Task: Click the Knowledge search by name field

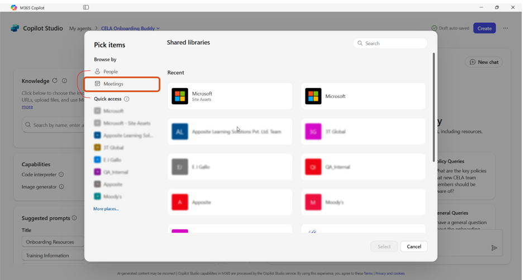Action: click(x=54, y=125)
